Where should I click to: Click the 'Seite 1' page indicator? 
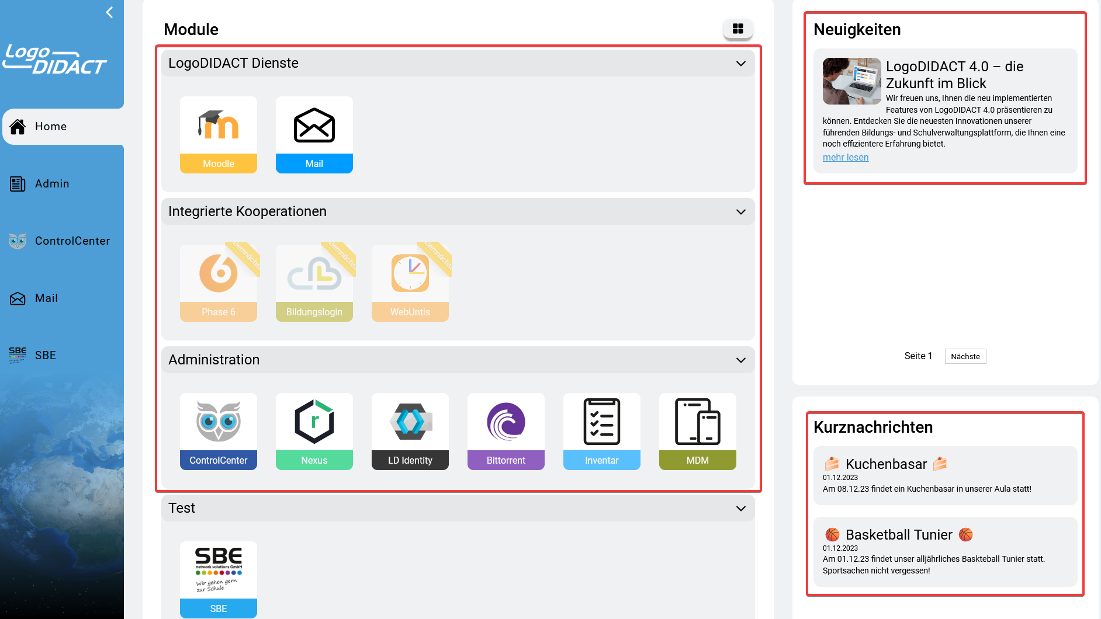point(918,356)
